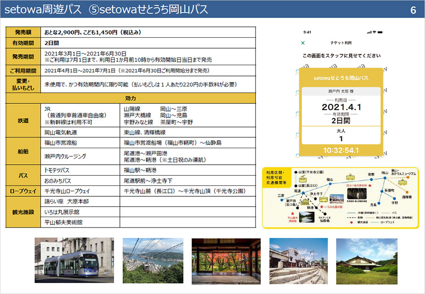
Task: Click the 効力 section header row
Action: click(x=131, y=98)
